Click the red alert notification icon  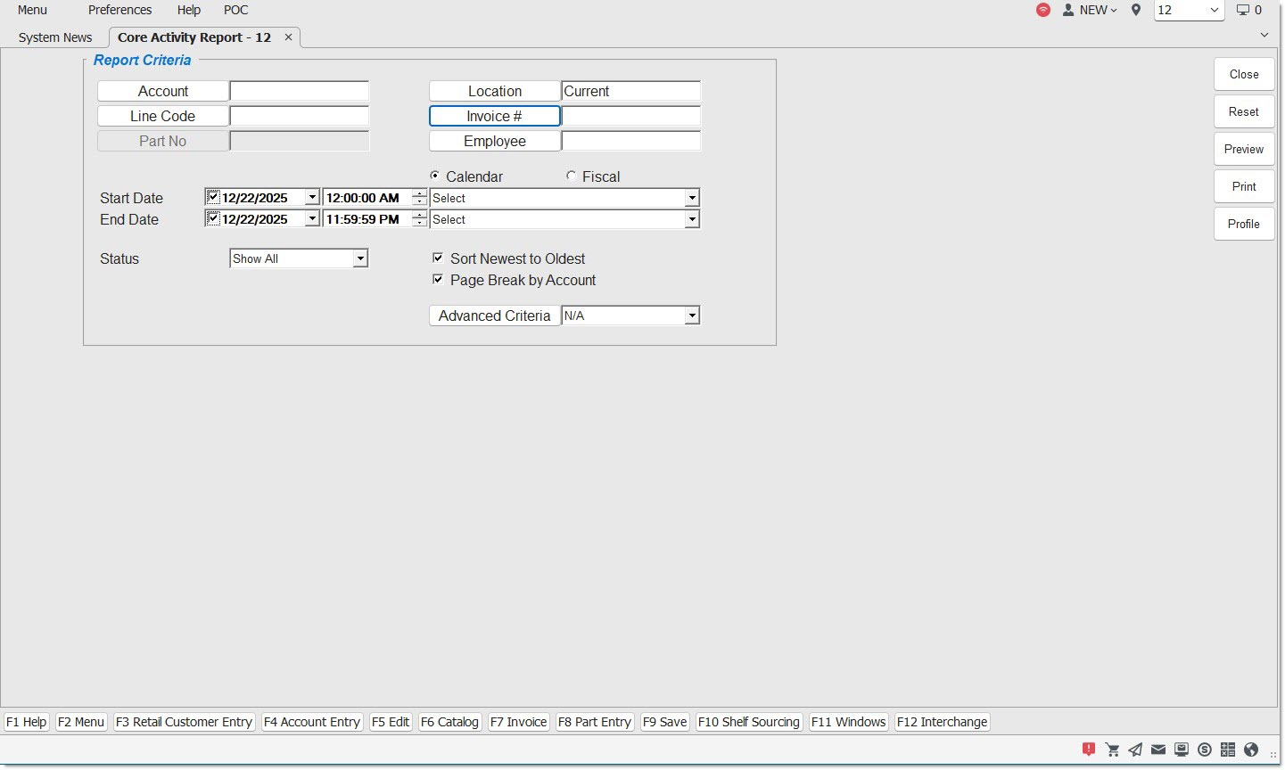[x=1089, y=750]
